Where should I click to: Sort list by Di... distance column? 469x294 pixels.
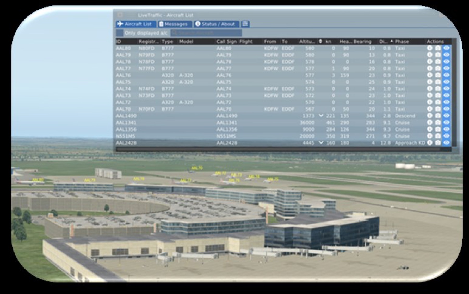pyautogui.click(x=386, y=41)
